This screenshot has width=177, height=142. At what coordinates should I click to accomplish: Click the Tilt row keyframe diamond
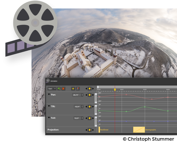[90, 106]
